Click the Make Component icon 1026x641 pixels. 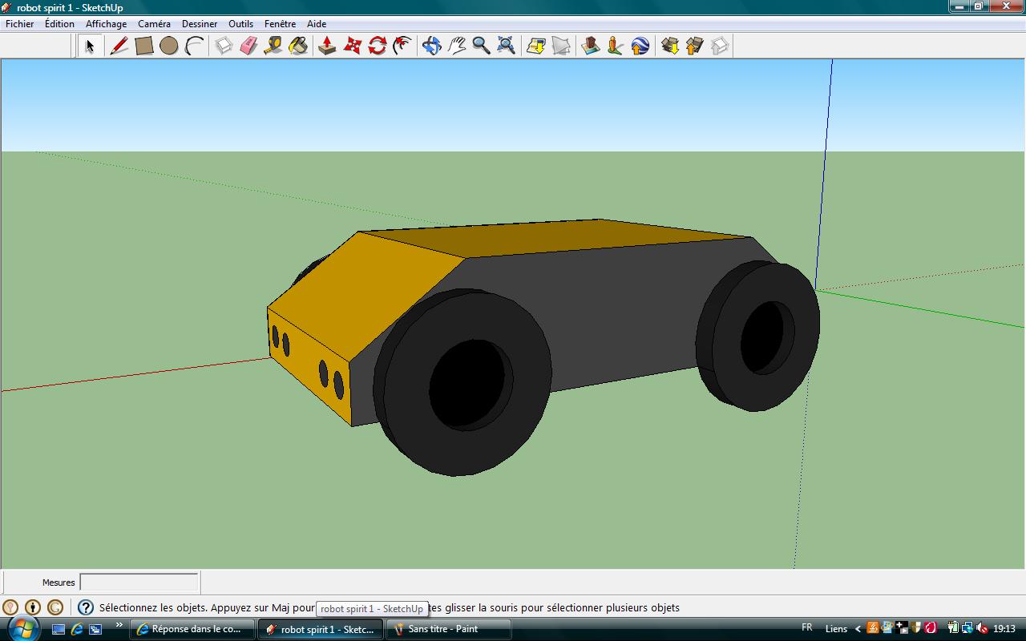(224, 46)
